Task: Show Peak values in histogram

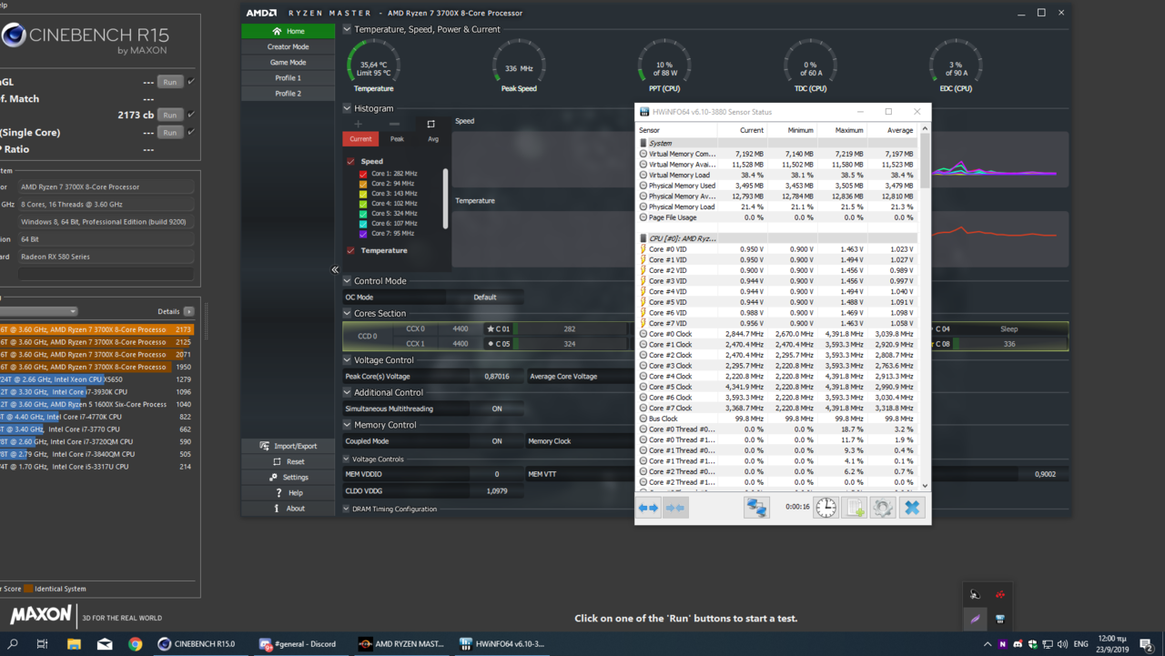Action: pyautogui.click(x=397, y=139)
